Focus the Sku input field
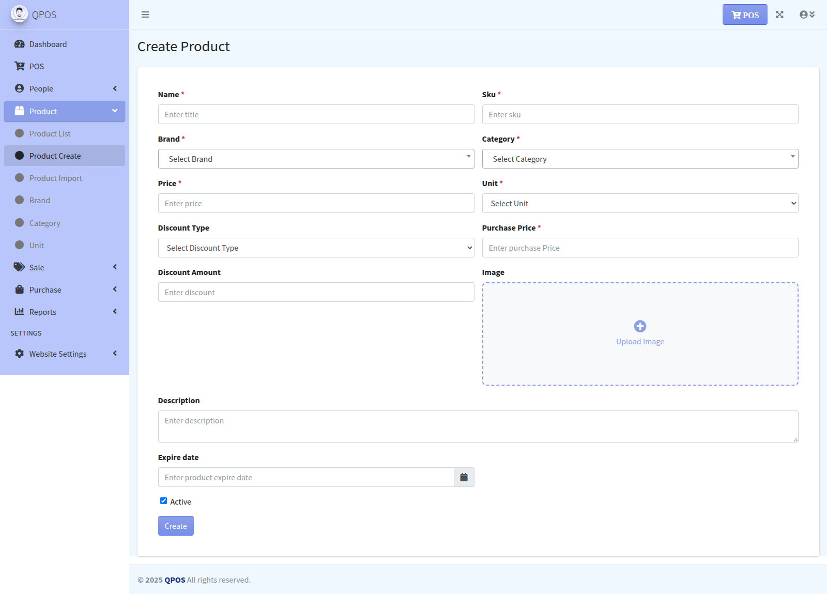This screenshot has height=594, width=827. click(x=640, y=114)
